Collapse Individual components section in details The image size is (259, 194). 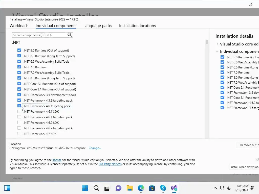click(217, 51)
